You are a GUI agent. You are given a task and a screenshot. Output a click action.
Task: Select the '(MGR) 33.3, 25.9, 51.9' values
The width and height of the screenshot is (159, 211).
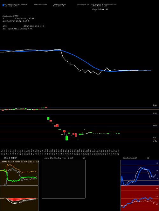tap(34, 26)
